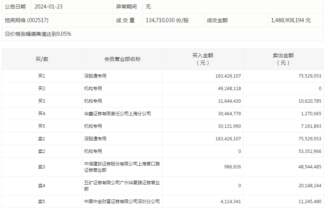Click 五矿证券有限公司广州华夏路证券营业部

(122, 186)
